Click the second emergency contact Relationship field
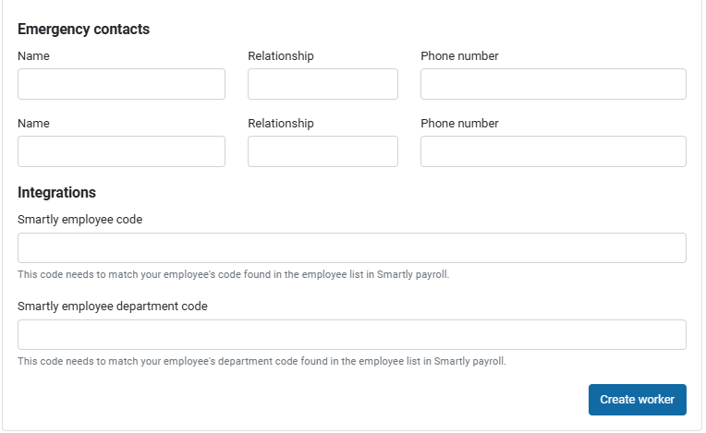 [323, 151]
